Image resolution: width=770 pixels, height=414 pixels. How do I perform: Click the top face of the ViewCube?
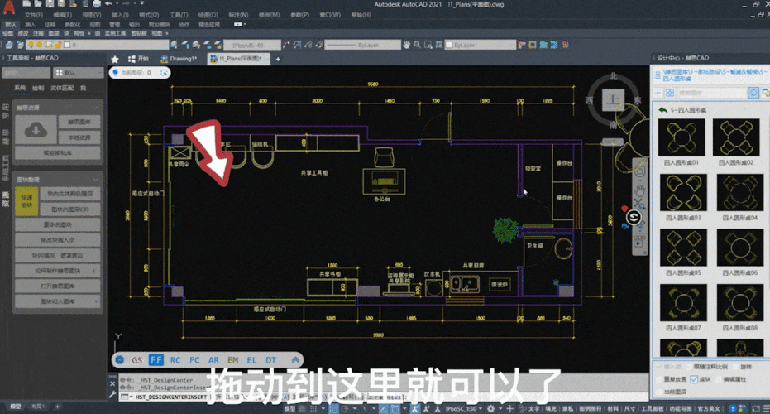(614, 100)
